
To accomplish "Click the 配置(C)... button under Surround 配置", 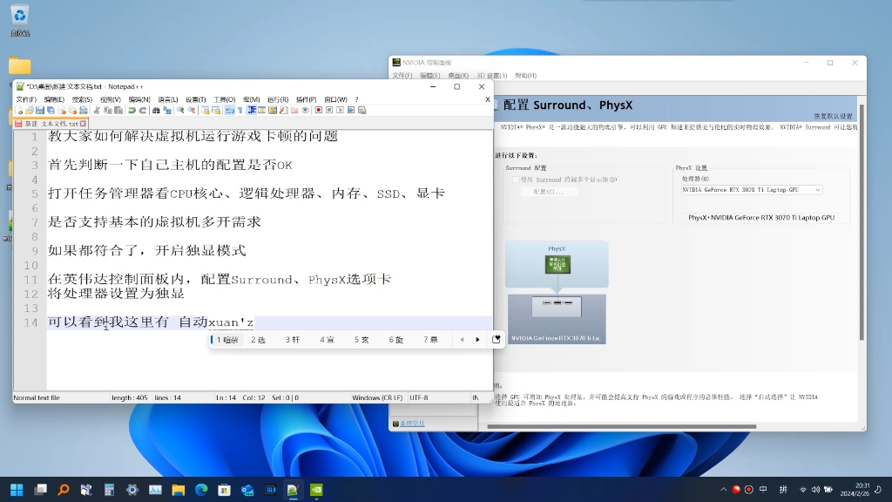I will [x=549, y=192].
